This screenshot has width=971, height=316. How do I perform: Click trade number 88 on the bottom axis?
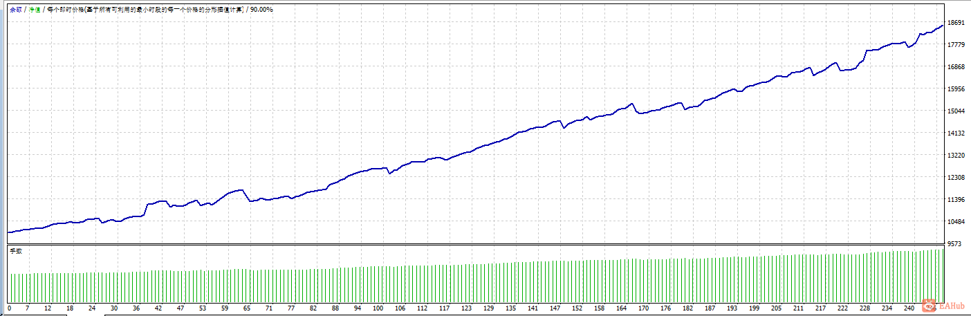point(335,308)
